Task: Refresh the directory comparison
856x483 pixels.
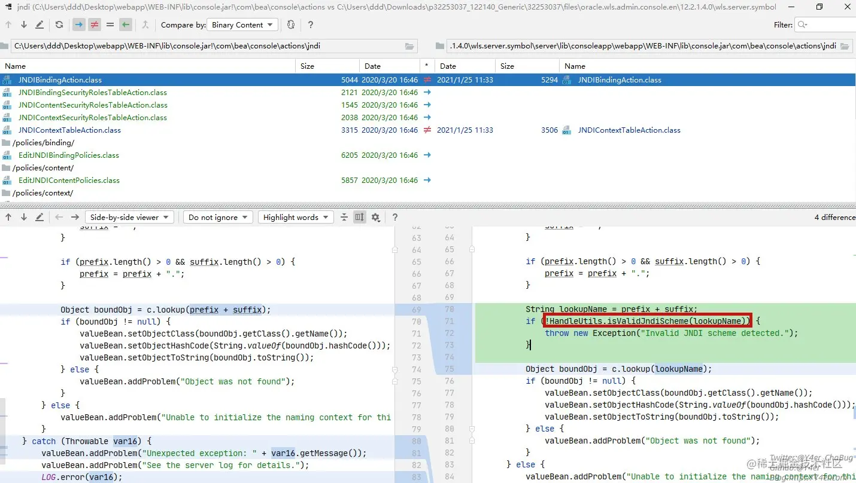Action: 59,25
